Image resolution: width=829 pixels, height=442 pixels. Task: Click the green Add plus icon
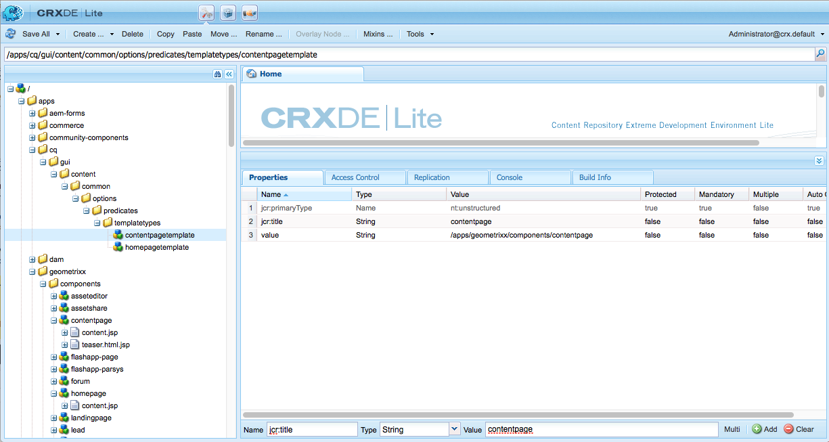[756, 429]
